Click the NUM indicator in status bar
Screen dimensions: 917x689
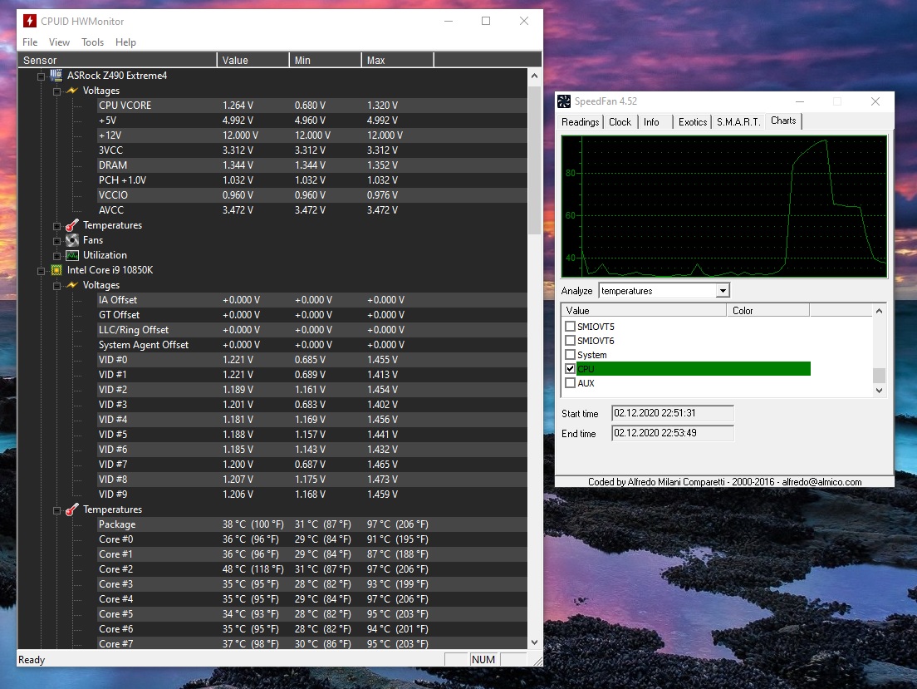click(483, 660)
